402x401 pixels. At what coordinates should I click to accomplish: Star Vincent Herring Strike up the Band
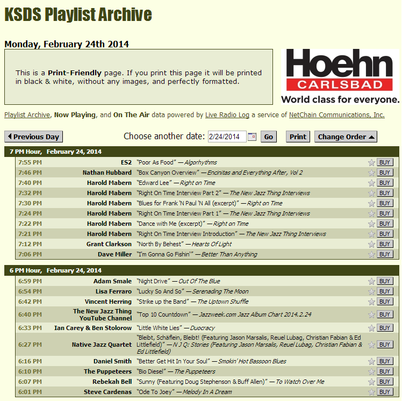coord(371,302)
